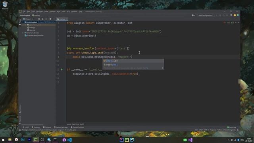The width and height of the screenshot is (254, 143).
Task: Toggle the Structure tool window side tab
Action: click(x=20, y=108)
